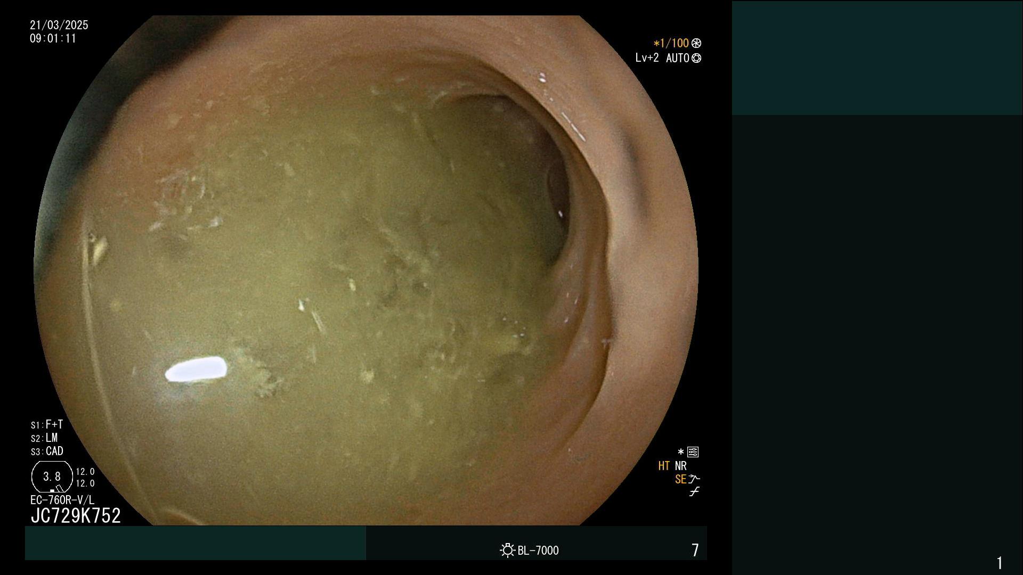Click the AUTO iris mode label
1023x575 pixels.
click(x=677, y=58)
